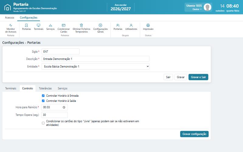Go to the Portaria home icon

point(7,7)
